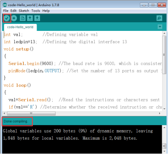
Task: Click the Verify checkmark button
Action: point(7,18)
